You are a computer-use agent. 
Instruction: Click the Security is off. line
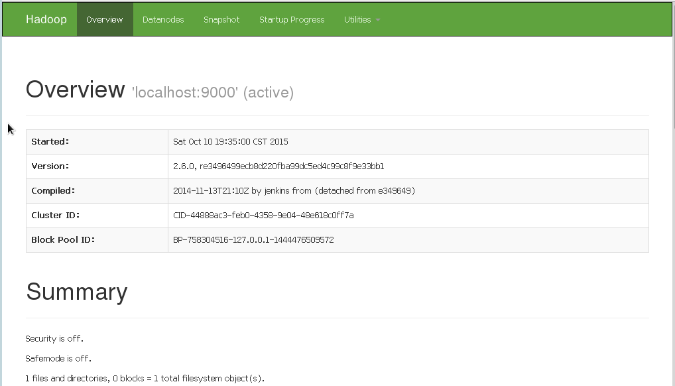click(54, 339)
